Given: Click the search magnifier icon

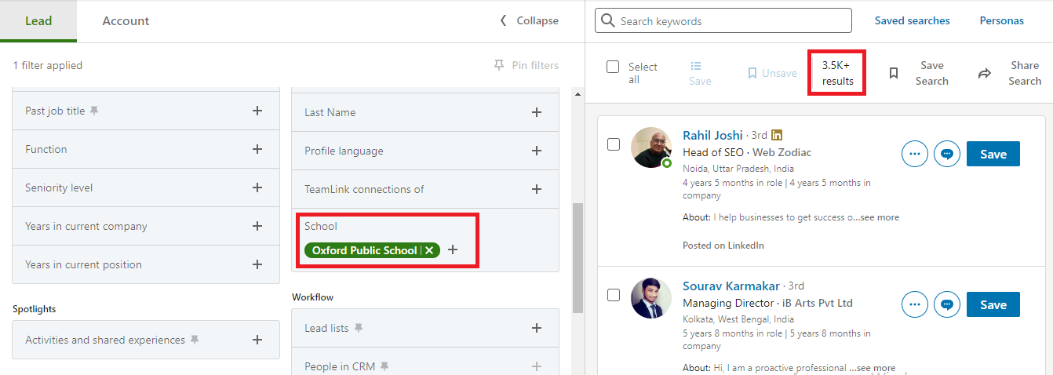Looking at the screenshot, I should 608,21.
